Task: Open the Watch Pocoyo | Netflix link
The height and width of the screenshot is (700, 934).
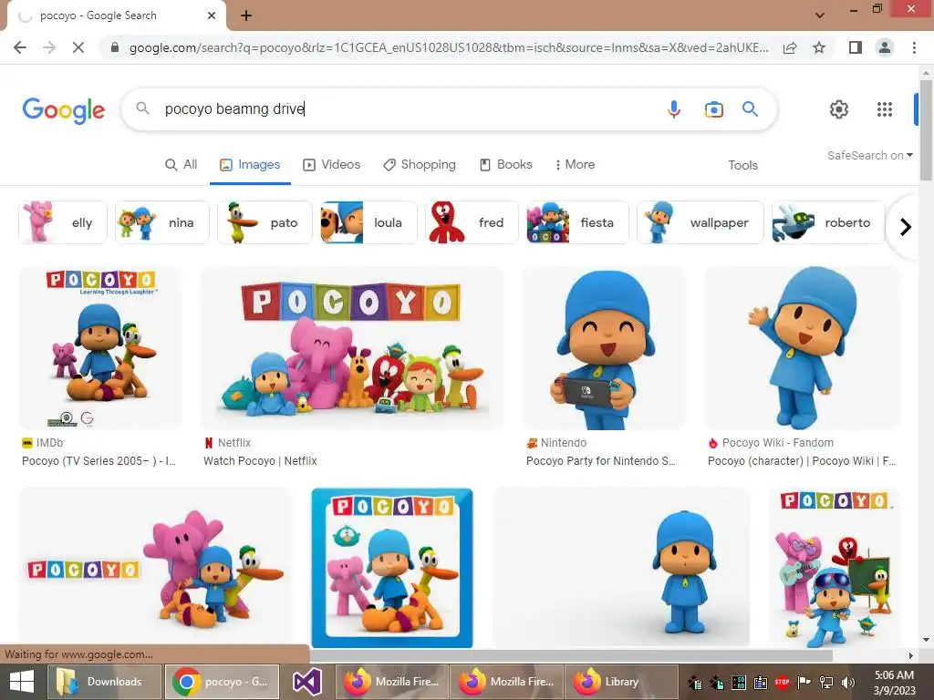Action: tap(260, 460)
